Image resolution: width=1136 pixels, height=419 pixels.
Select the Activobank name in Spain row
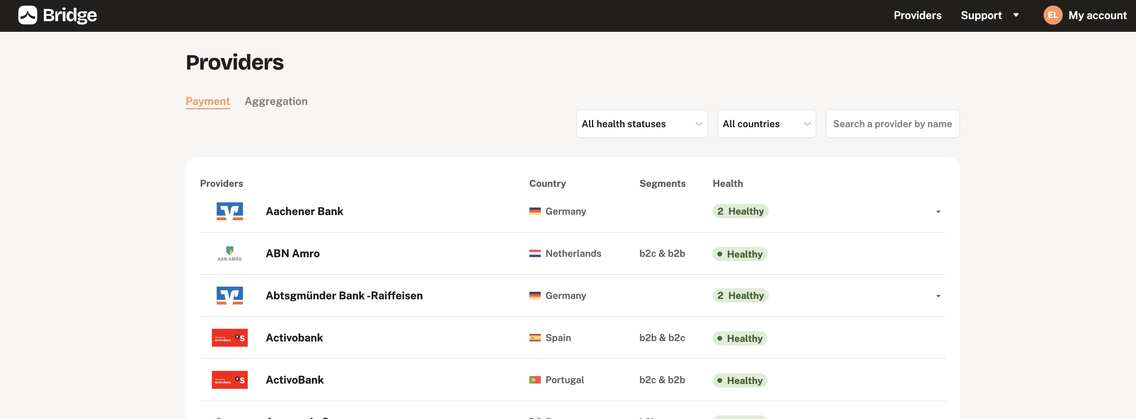(294, 338)
